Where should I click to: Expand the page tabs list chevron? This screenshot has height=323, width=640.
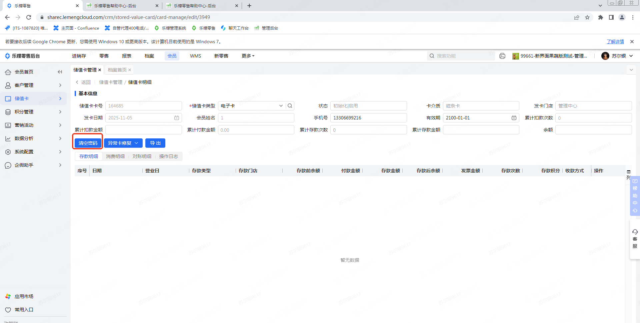click(x=631, y=70)
